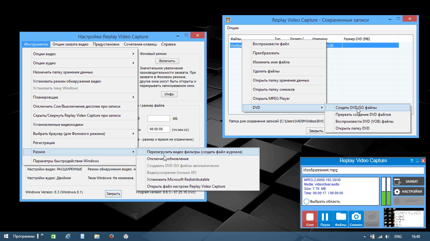Screen dimensions: 430x241
Task: Choose Установить режим обнаружения видео
Action: tap(80, 81)
